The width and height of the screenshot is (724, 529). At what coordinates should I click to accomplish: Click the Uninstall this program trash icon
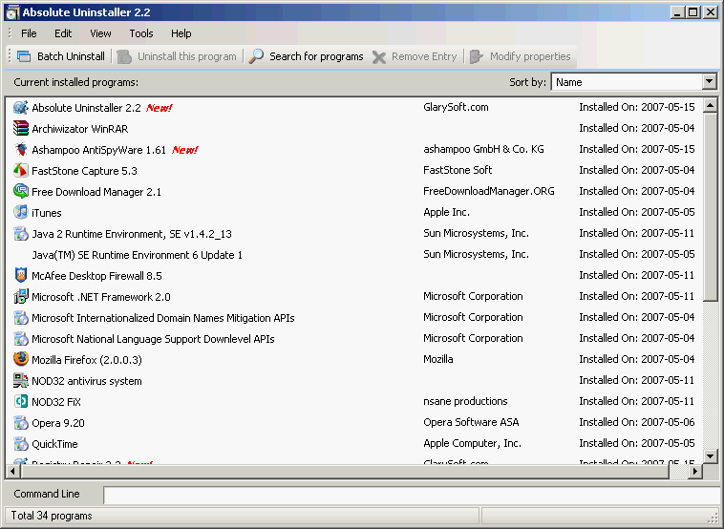(x=124, y=56)
